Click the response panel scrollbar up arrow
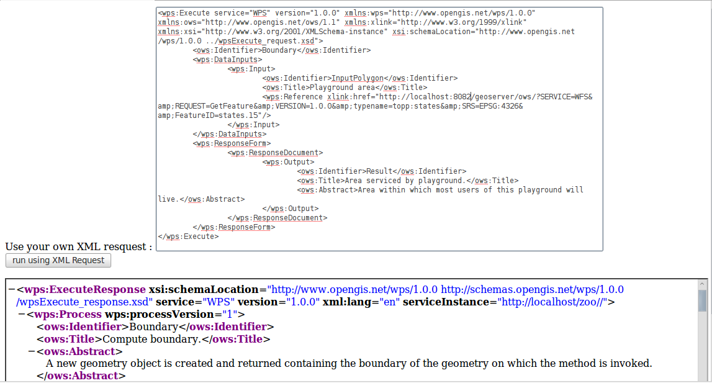 (x=702, y=284)
